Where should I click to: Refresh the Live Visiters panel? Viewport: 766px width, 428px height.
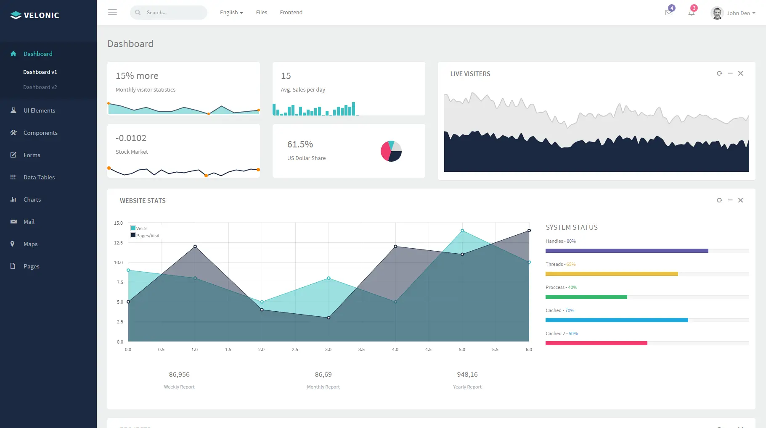719,74
